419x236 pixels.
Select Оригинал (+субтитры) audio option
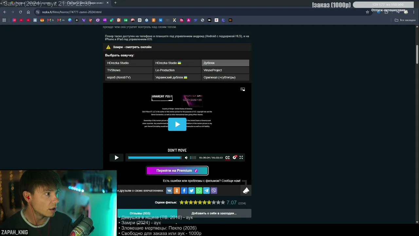coord(225,77)
